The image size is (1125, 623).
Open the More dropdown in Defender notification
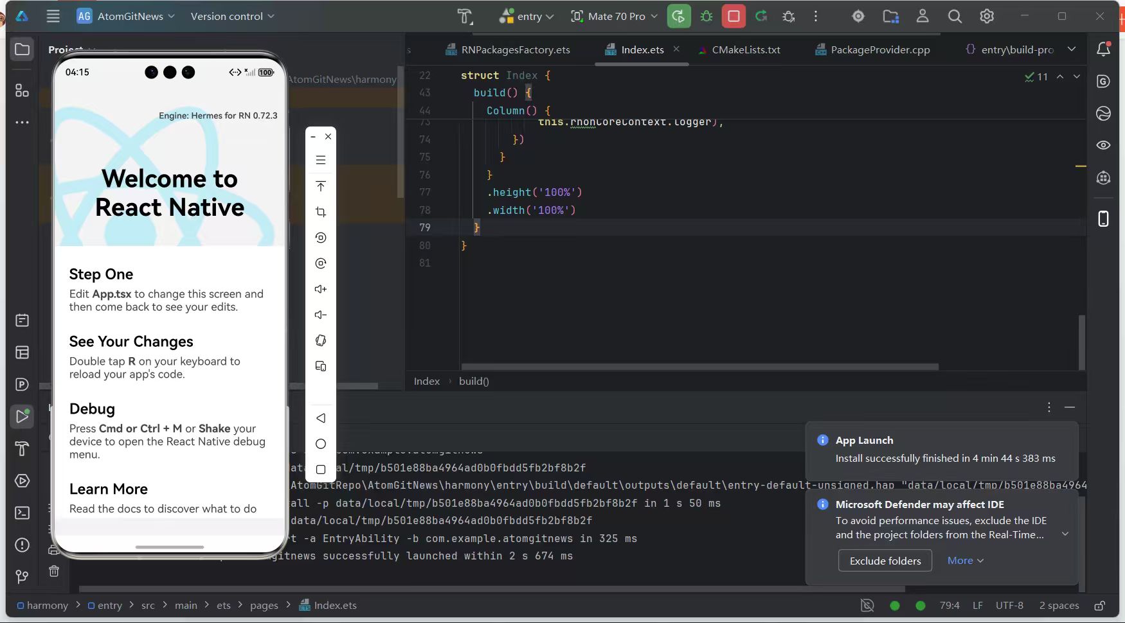pyautogui.click(x=966, y=561)
